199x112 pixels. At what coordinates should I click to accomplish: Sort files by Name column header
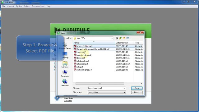coord(94,43)
